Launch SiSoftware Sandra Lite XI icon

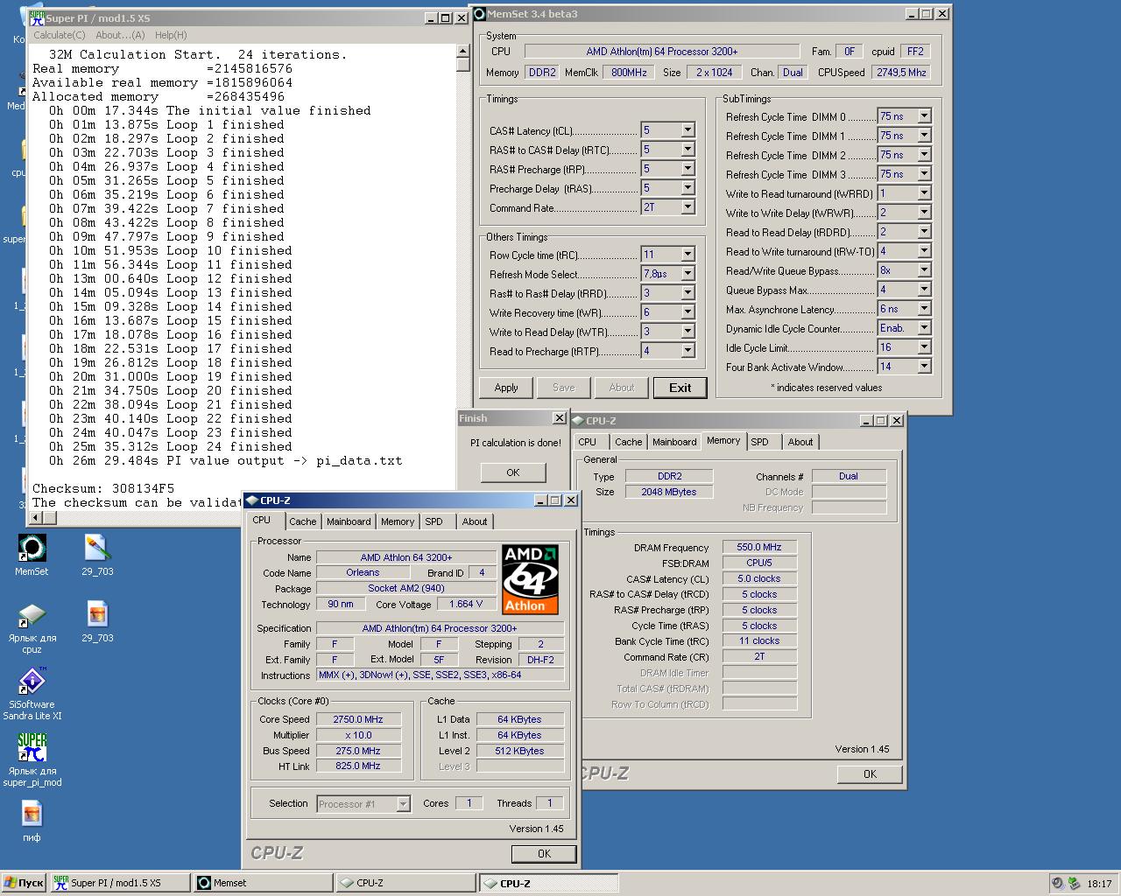pos(32,681)
